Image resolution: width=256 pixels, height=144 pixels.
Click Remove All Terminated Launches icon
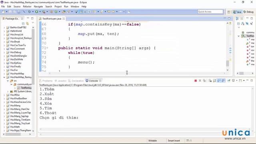coord(204,81)
